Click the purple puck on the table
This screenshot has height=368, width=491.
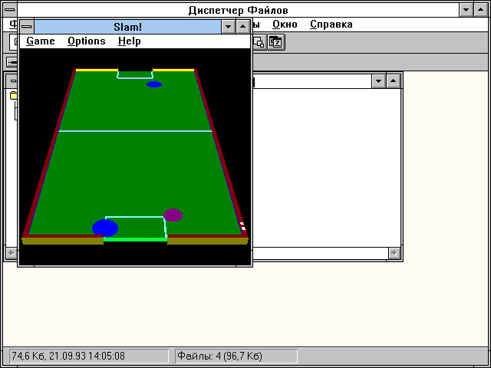(173, 215)
